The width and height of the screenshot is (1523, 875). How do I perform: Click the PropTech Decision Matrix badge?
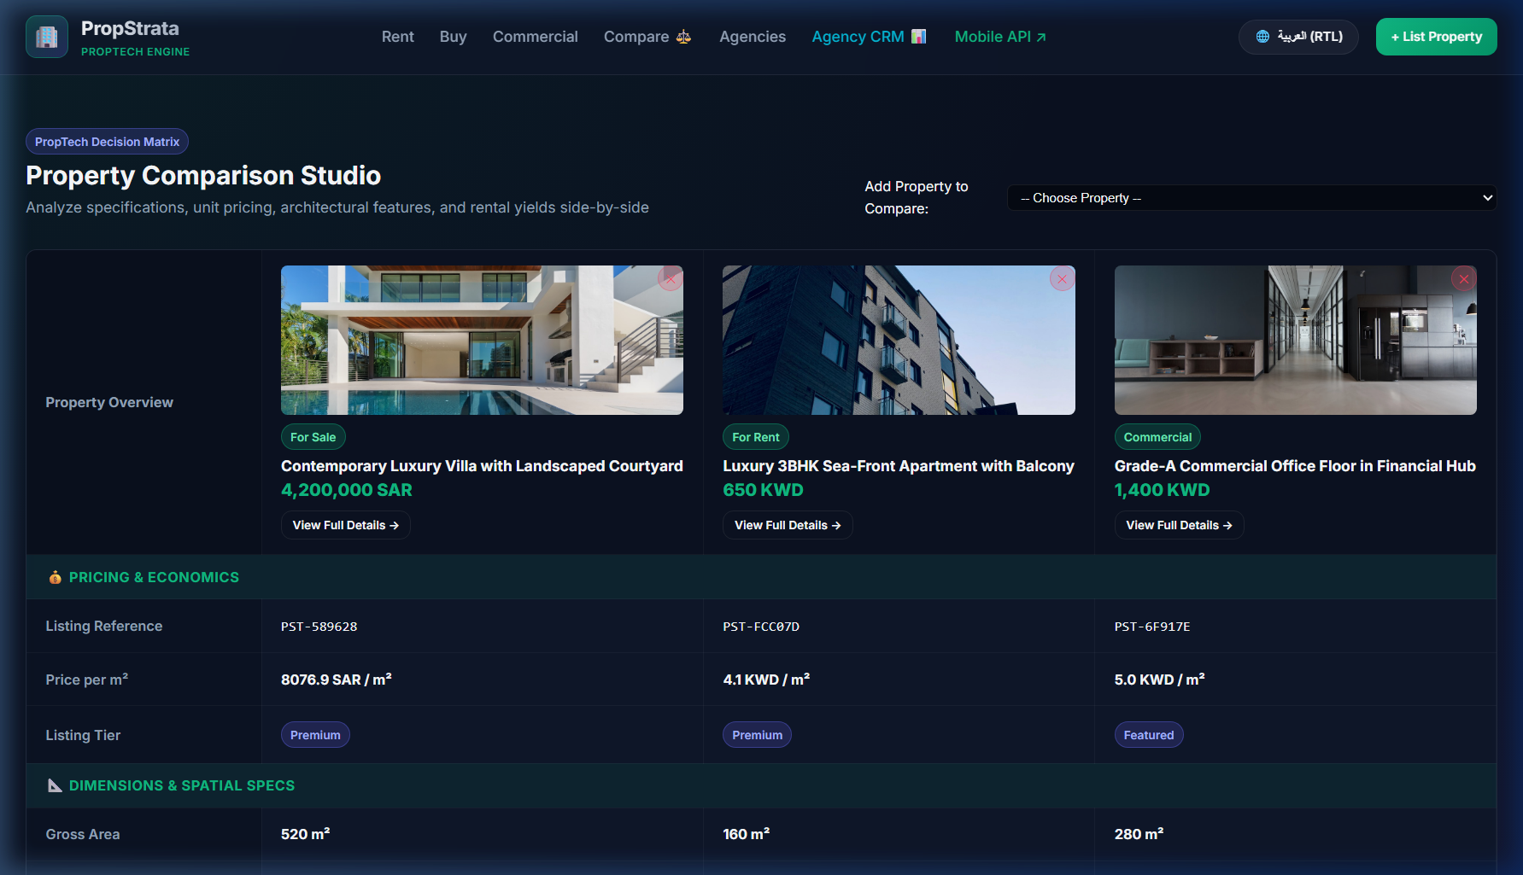108,142
